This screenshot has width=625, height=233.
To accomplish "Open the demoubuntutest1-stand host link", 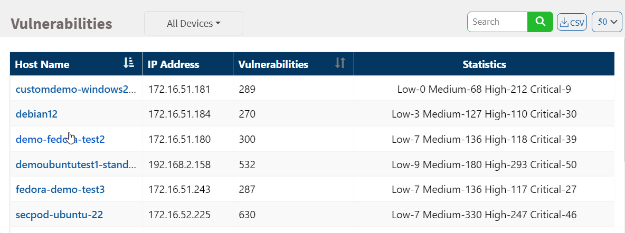I will point(76,164).
